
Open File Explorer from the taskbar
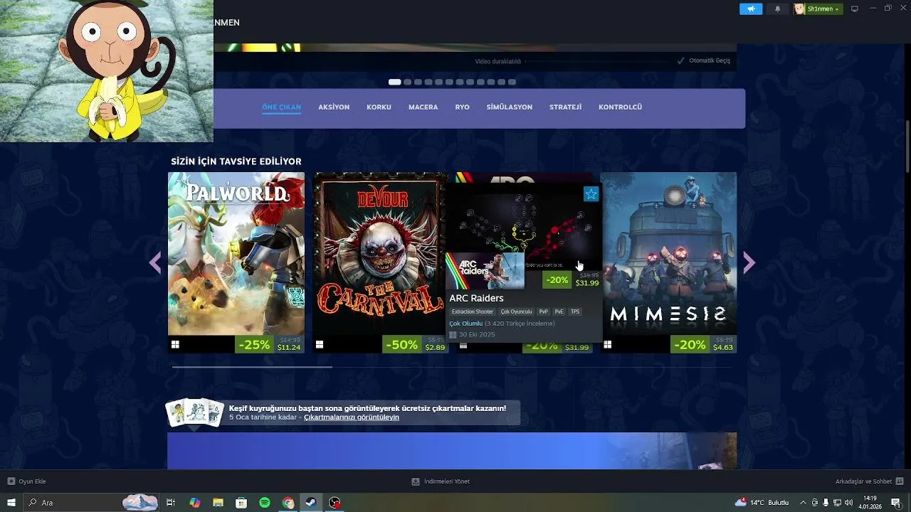coord(218,503)
